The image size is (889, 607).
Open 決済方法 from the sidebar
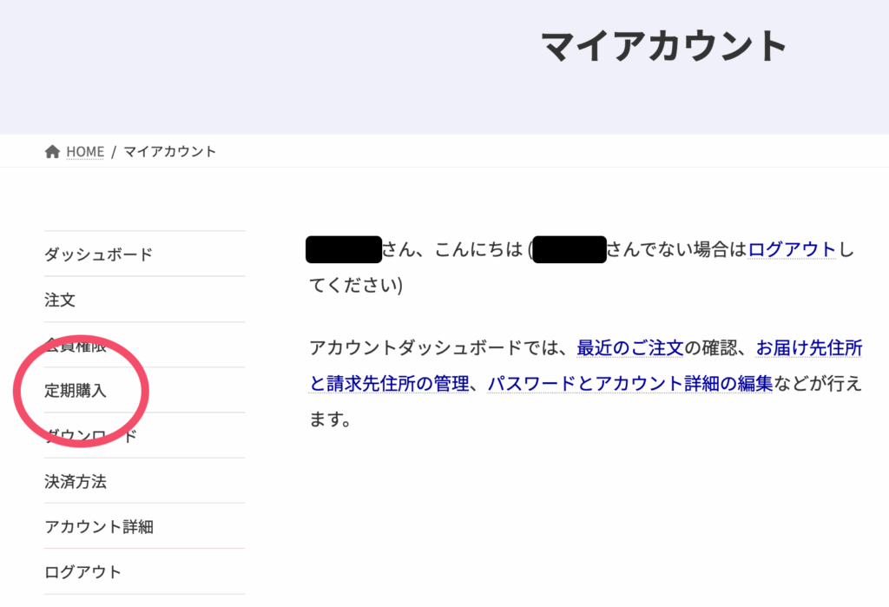pyautogui.click(x=76, y=481)
